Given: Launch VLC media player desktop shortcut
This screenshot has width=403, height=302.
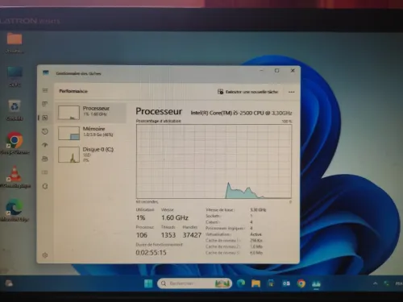Looking at the screenshot, I should (x=15, y=176).
